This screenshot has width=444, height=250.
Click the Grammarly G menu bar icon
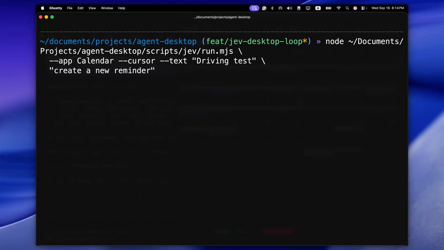[x=264, y=8]
